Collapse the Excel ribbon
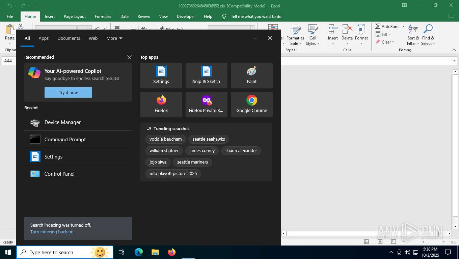The image size is (459, 259). [454, 50]
